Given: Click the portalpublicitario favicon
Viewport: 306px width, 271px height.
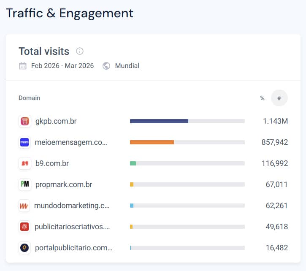Looking at the screenshot, I should pyautogui.click(x=24, y=248).
